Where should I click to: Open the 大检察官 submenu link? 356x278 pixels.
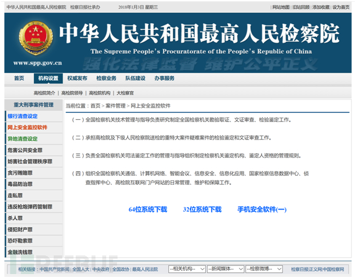[x=125, y=93]
